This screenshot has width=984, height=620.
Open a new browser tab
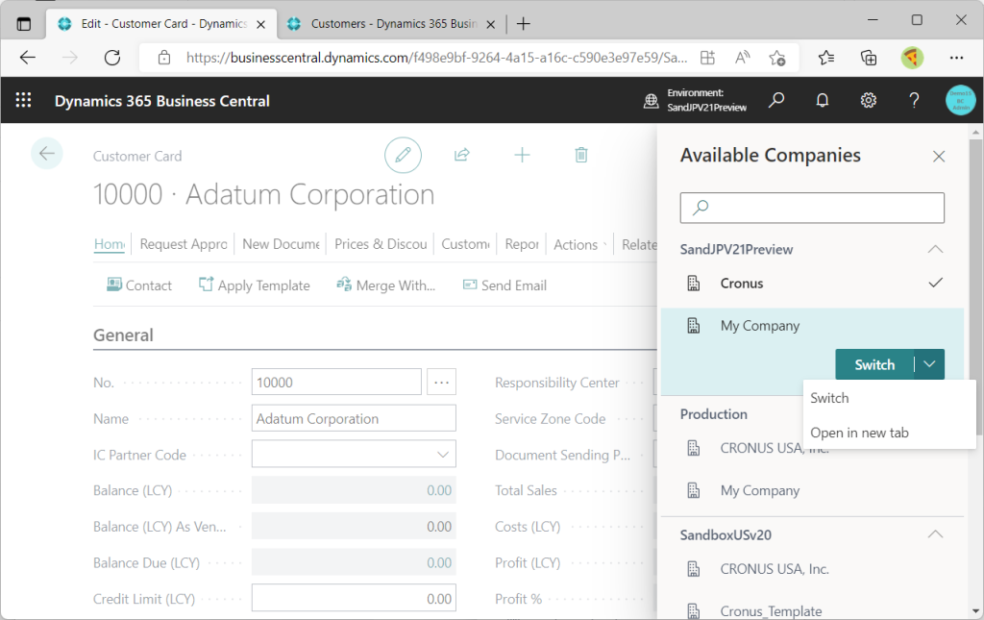[524, 24]
